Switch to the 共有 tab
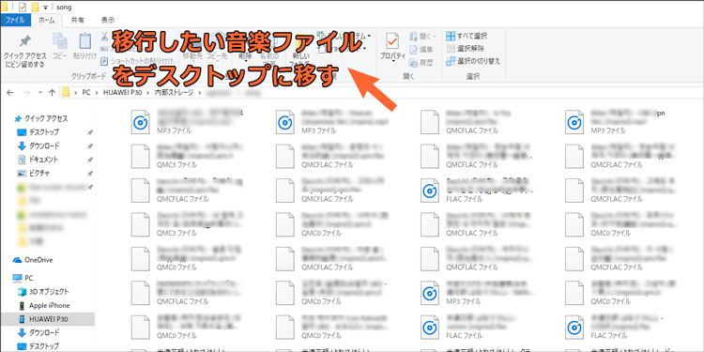Screen dimensions: 704x352 77,21
